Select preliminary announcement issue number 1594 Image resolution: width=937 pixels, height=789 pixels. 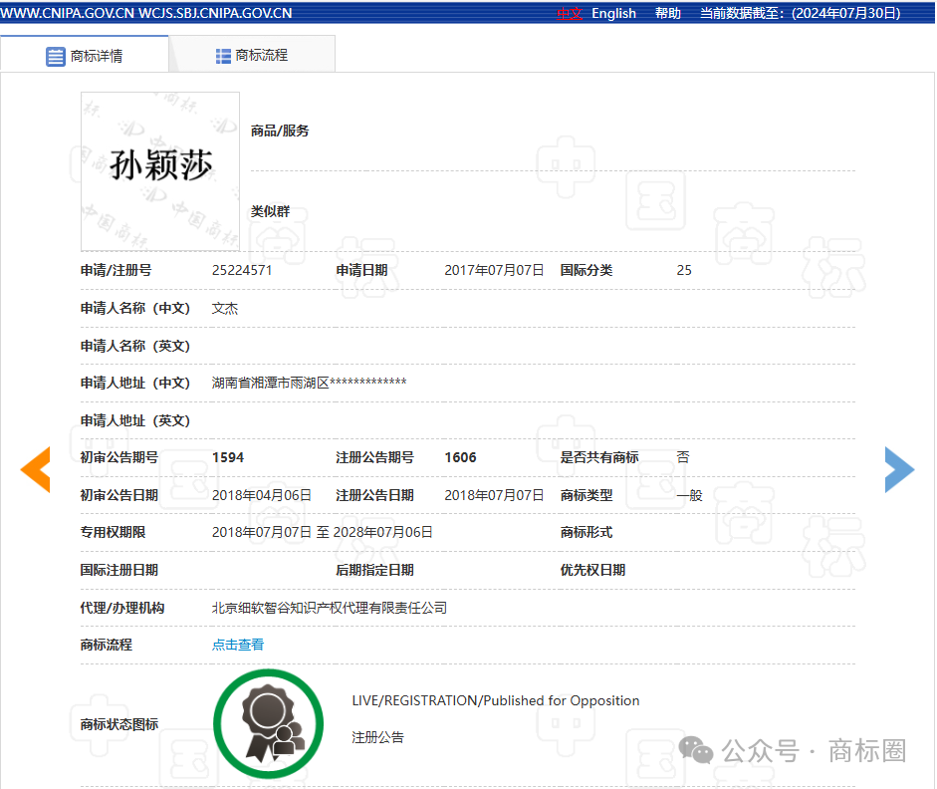[x=228, y=458]
